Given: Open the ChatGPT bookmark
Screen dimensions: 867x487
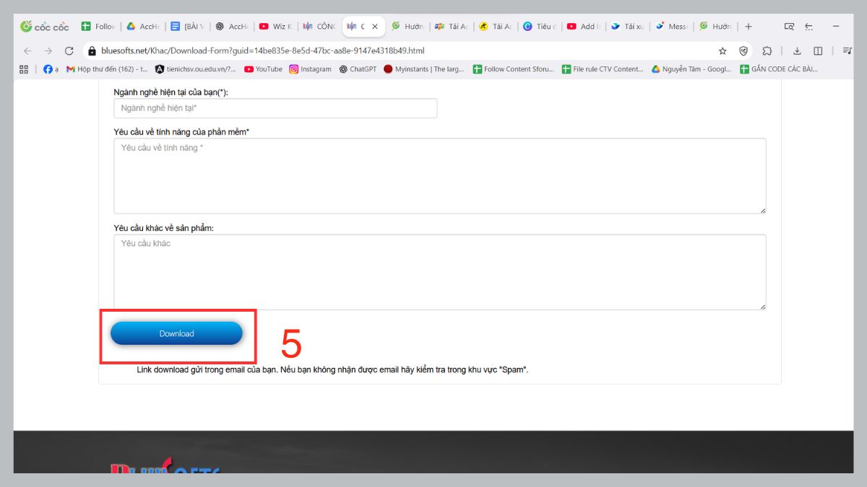Looking at the screenshot, I should coord(358,69).
